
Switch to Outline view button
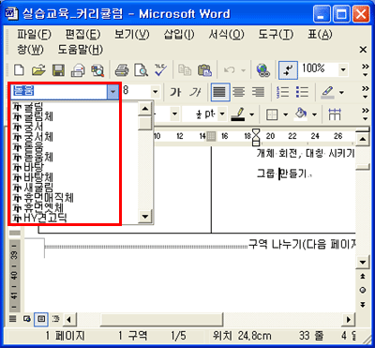[55, 319]
